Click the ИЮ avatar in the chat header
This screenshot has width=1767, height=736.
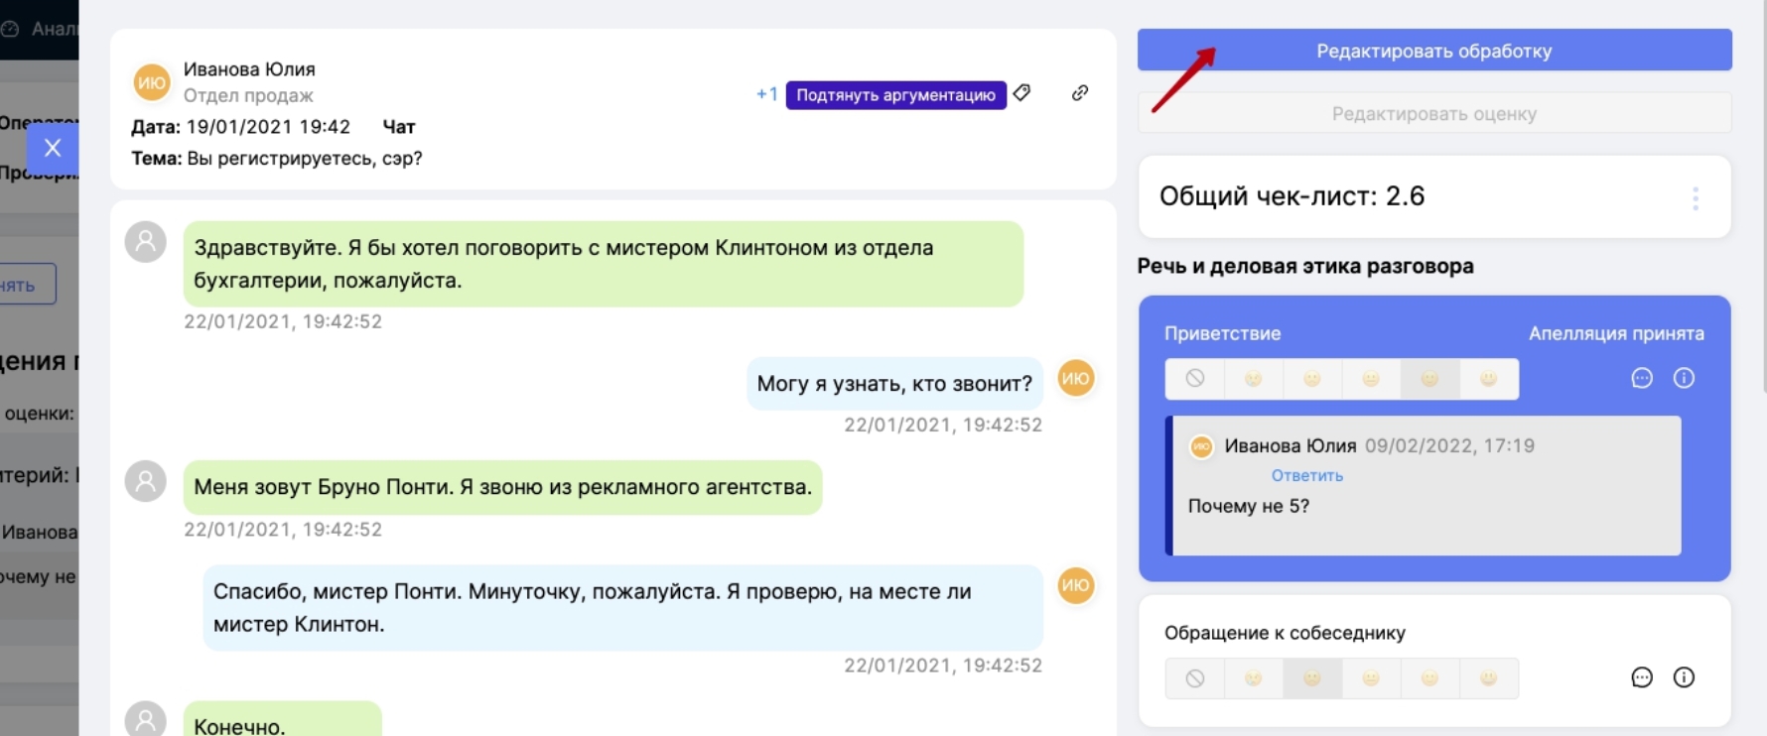(x=152, y=82)
